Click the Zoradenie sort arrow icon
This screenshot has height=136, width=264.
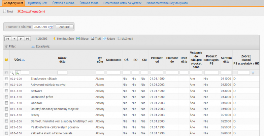tap(33, 47)
